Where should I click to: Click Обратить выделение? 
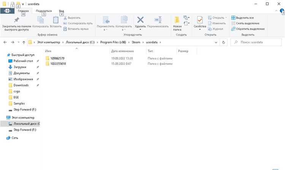point(248,29)
